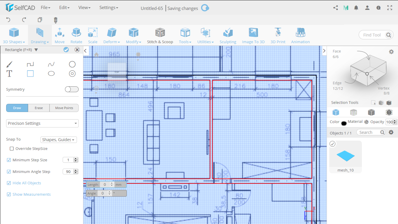Select the Scale tool
Screen dimensions: 398x224
click(93, 36)
